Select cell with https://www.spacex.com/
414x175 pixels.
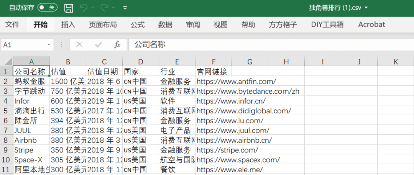point(214,160)
